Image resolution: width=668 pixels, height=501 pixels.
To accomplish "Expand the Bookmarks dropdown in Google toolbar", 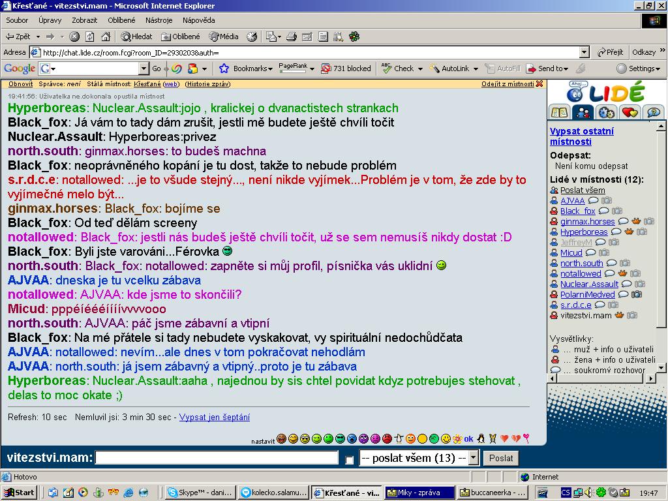I will (270, 68).
